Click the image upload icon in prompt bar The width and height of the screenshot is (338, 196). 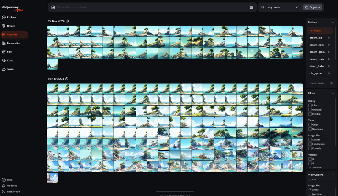[53, 7]
